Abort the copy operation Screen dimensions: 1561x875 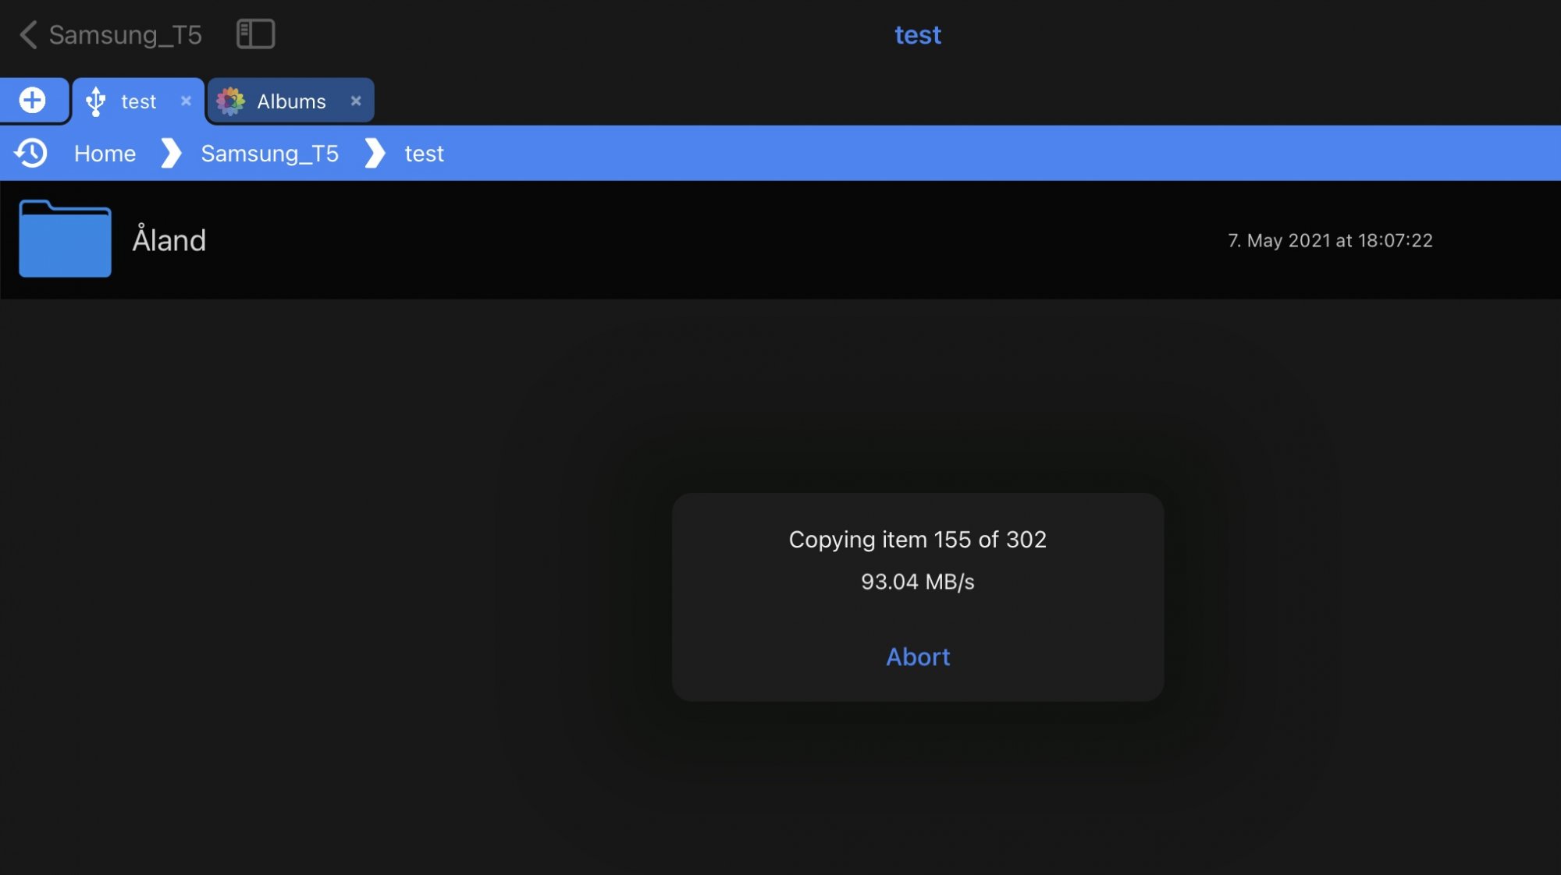918,657
